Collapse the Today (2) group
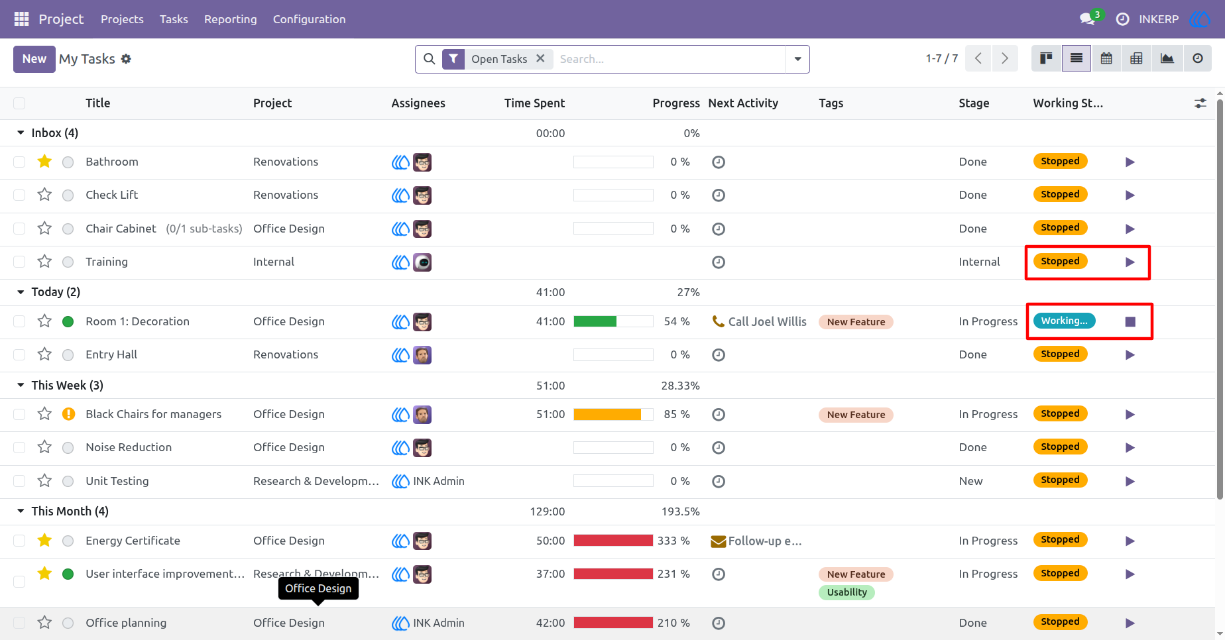1225x640 pixels. [21, 292]
